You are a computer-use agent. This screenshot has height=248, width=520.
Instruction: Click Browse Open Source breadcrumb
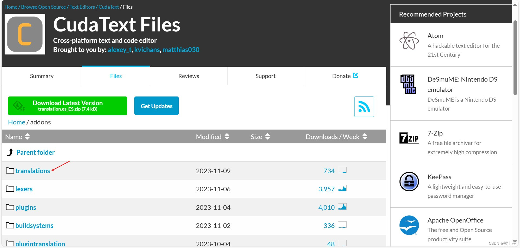[43, 7]
